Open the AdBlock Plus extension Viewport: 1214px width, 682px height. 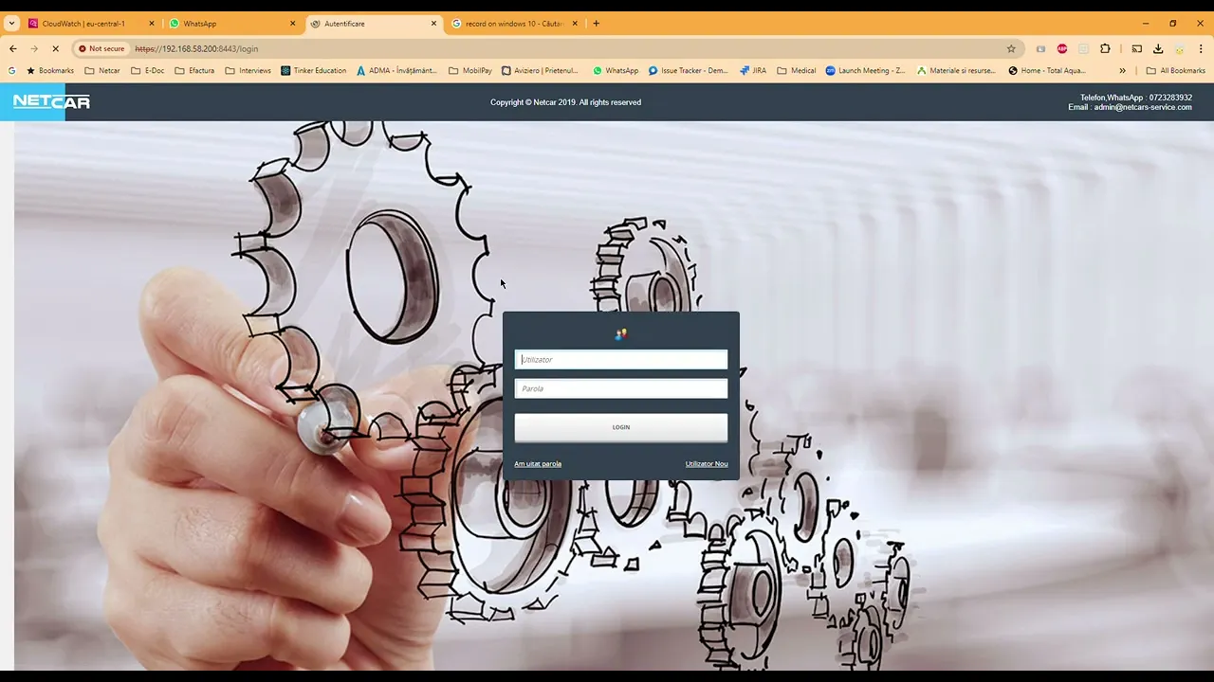(1062, 48)
